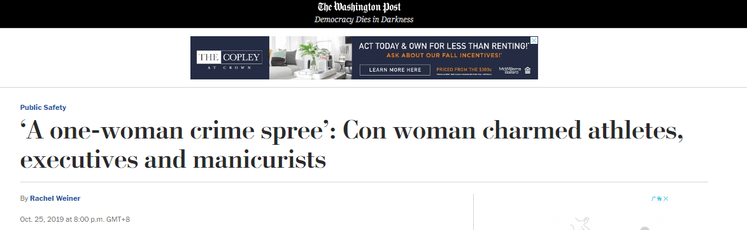Click The Washington Post masthead logo

pos(359,7)
